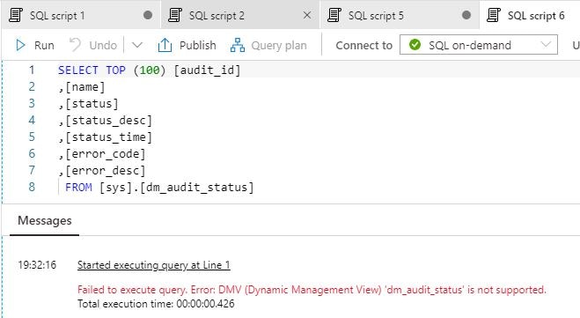Screen dimensions: 580x318
Task: Click FROM [sys].[dm_audit_status] line
Action: click(159, 188)
